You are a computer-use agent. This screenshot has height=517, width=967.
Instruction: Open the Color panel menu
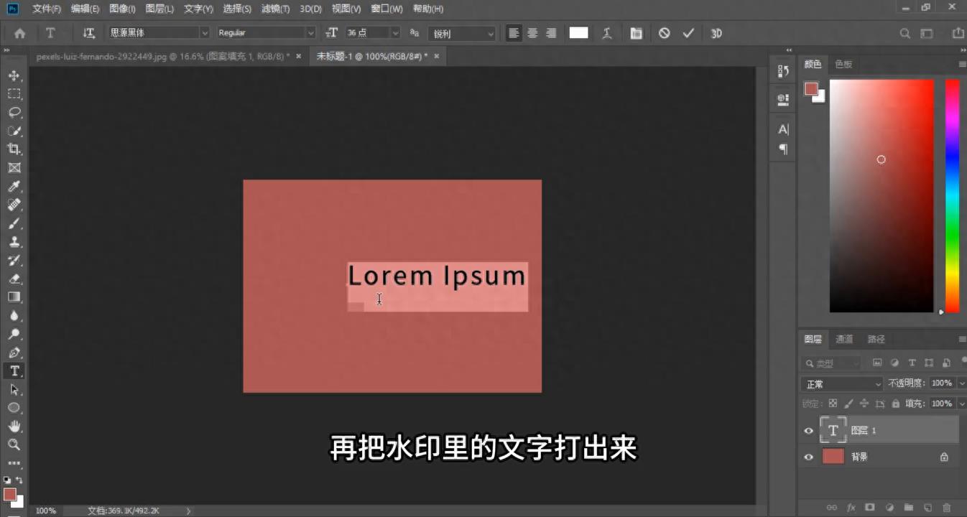pyautogui.click(x=962, y=64)
